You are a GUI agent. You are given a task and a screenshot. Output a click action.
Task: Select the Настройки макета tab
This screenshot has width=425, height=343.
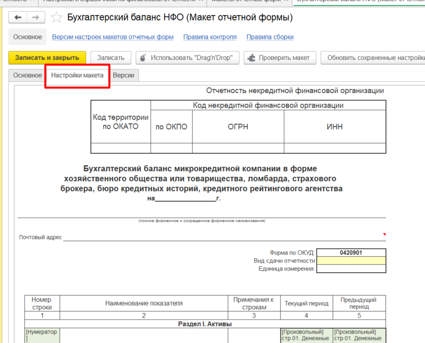click(x=77, y=75)
